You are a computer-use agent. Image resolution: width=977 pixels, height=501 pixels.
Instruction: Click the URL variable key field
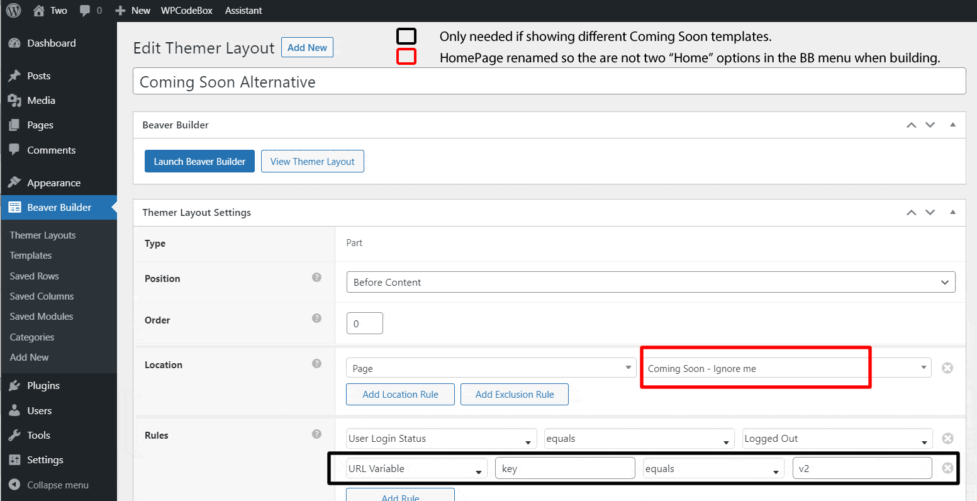(565, 468)
